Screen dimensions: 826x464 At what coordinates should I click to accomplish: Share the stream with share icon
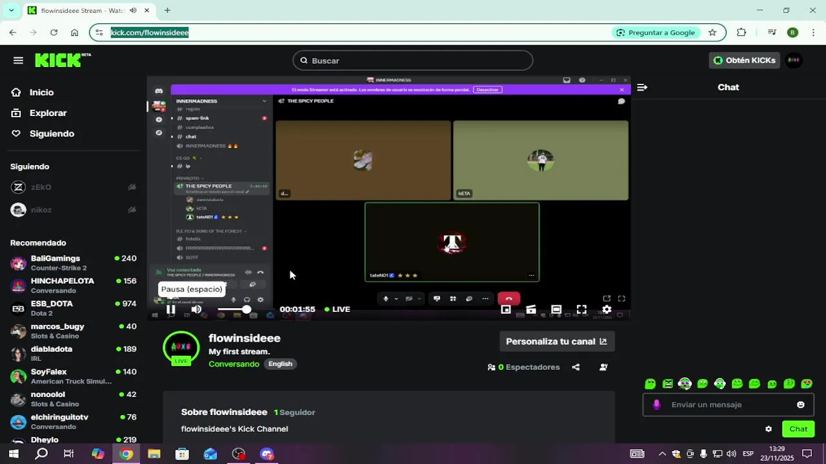576,367
